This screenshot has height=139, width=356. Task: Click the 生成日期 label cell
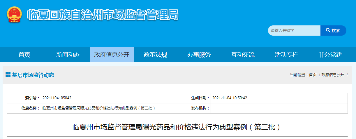coord(194,98)
